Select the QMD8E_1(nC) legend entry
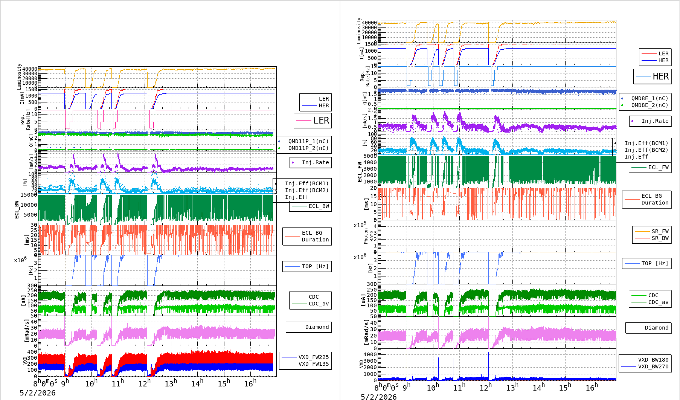680x400 pixels. point(645,98)
